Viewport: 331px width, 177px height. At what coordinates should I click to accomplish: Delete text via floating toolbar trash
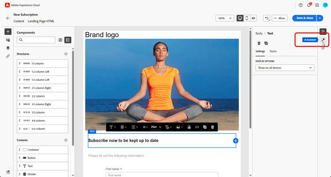point(213,127)
